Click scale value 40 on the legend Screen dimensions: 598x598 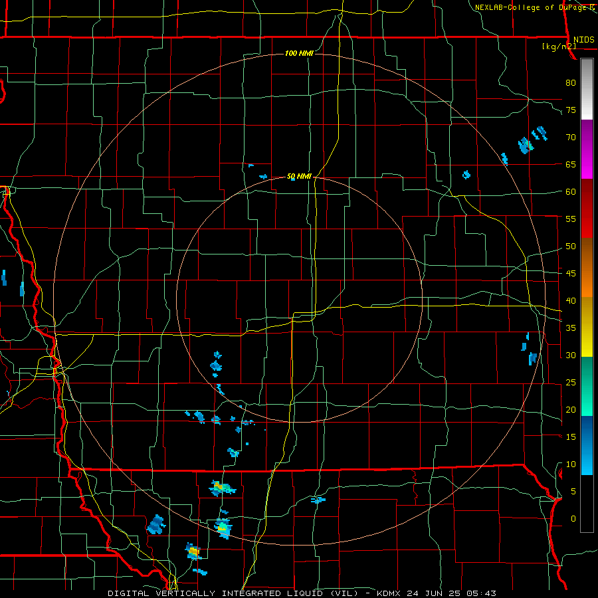point(571,301)
